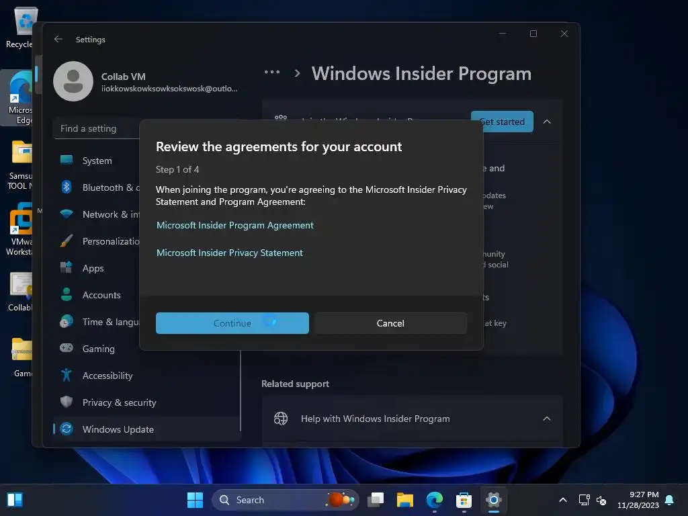
Task: Open the Windows Start menu
Action: [x=196, y=500]
